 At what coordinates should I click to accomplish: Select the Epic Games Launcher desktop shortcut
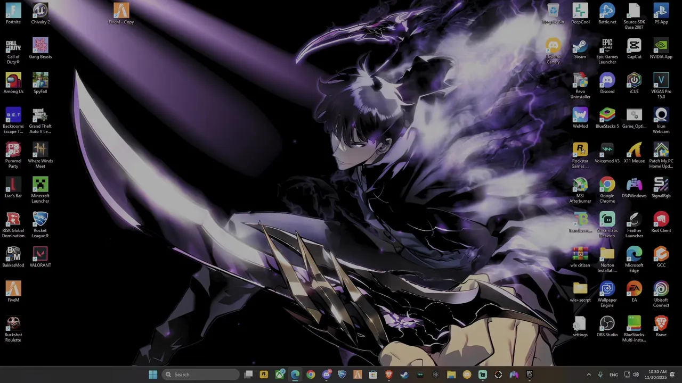(607, 51)
